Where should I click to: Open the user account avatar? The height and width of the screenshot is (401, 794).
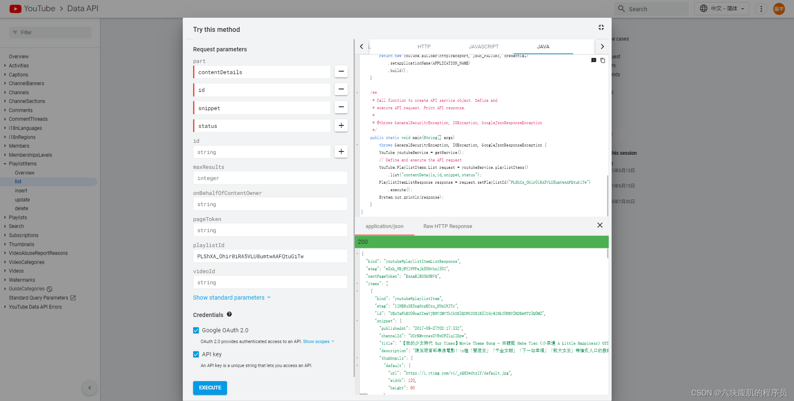click(x=779, y=9)
